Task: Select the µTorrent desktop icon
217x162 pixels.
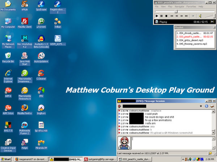Action: tap(41, 23)
